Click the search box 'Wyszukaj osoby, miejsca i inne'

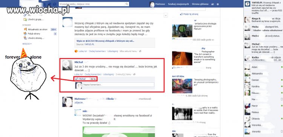(92, 4)
